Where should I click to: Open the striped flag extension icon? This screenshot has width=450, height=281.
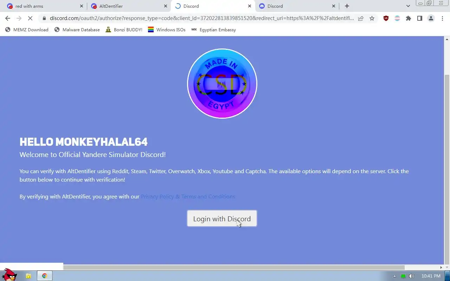tap(397, 18)
